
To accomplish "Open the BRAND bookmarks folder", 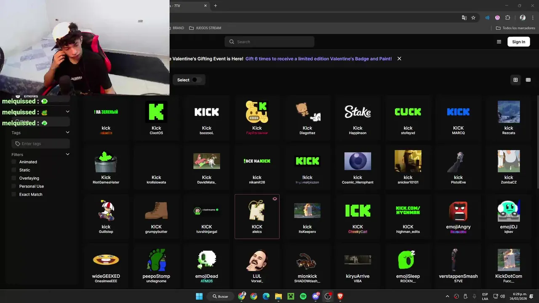I will tap(177, 28).
